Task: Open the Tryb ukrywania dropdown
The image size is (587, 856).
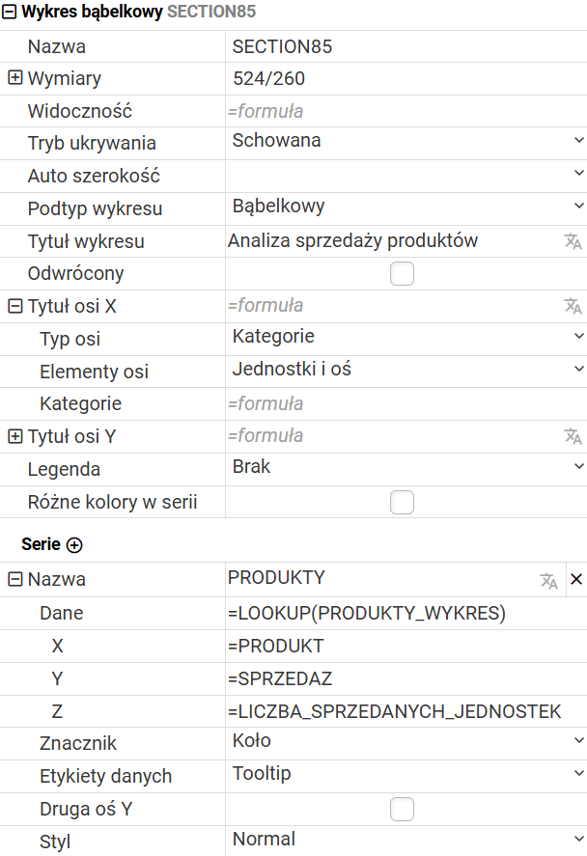Action: 405,141
